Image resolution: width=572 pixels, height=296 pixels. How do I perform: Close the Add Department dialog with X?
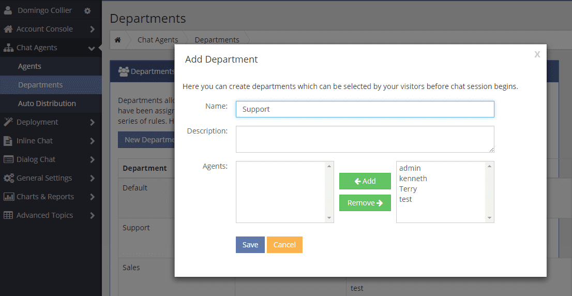coord(537,54)
